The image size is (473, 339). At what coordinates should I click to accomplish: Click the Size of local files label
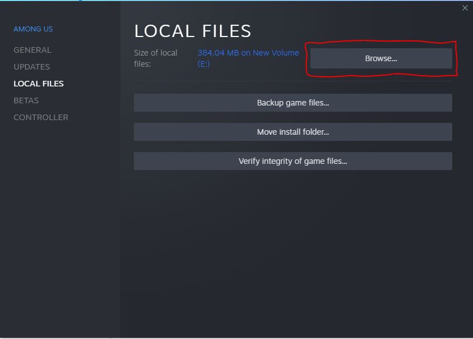click(155, 58)
